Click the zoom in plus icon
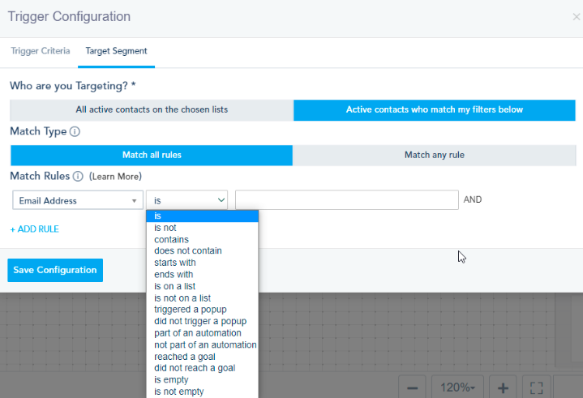The height and width of the screenshot is (398, 583). [x=503, y=387]
